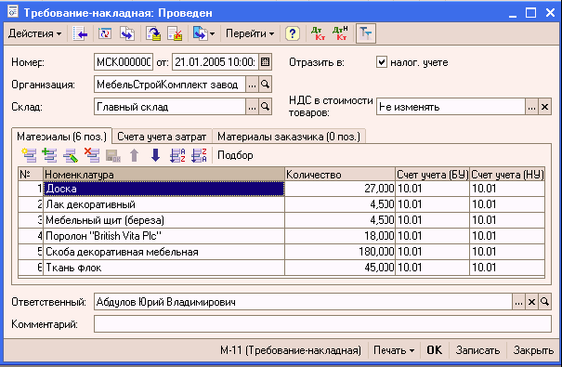Click the add row icon in materials
Viewport: 562px width, 367px height.
pos(29,155)
